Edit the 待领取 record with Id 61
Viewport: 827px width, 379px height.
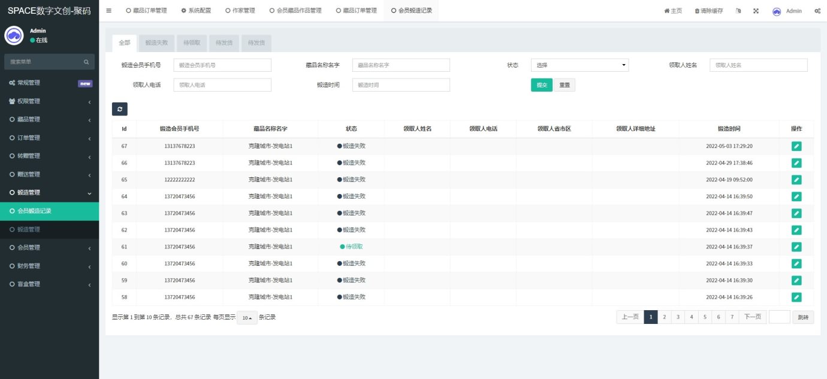click(x=796, y=247)
